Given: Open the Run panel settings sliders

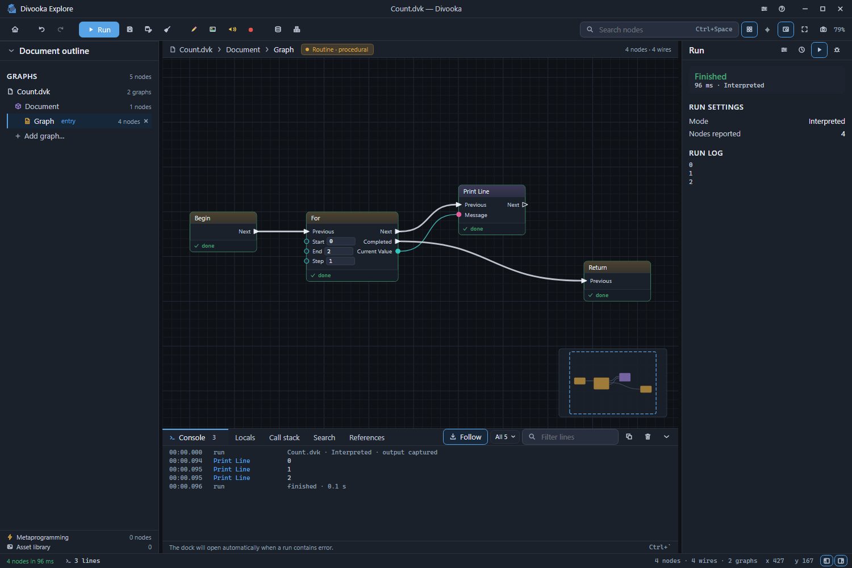Looking at the screenshot, I should [x=784, y=50].
